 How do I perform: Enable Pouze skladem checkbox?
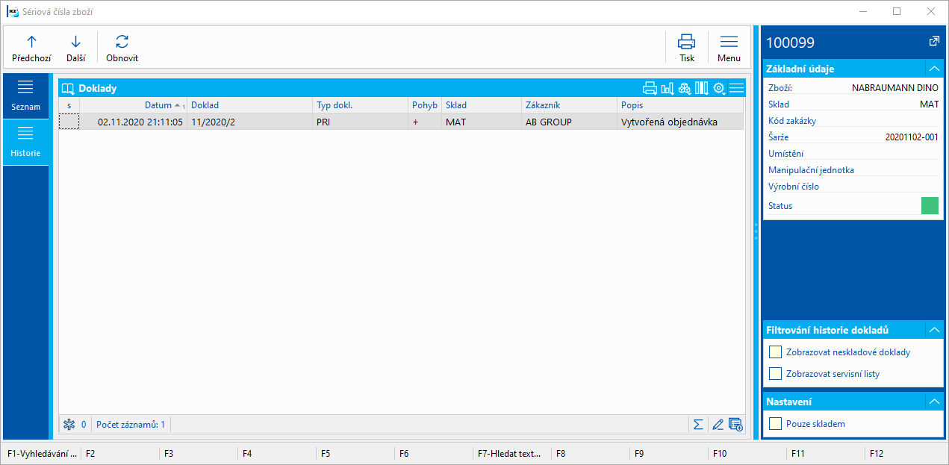[x=775, y=423]
